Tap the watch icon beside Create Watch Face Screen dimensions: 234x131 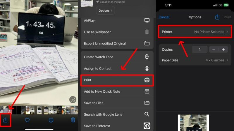coord(147,57)
